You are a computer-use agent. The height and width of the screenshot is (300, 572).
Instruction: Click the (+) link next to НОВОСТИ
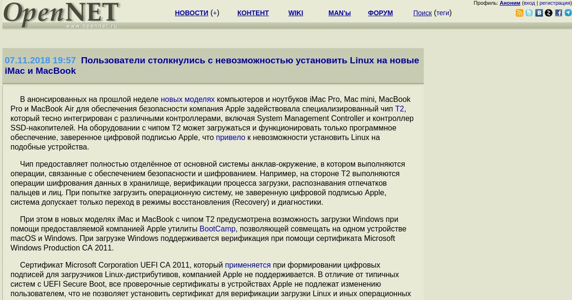coord(215,13)
